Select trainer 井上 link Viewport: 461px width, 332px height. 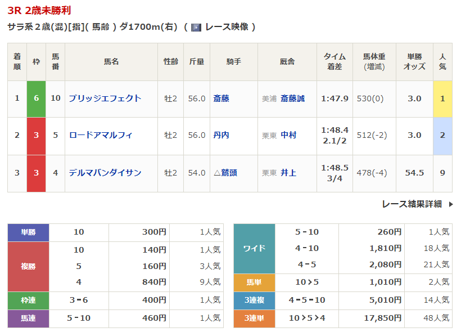[288, 173]
